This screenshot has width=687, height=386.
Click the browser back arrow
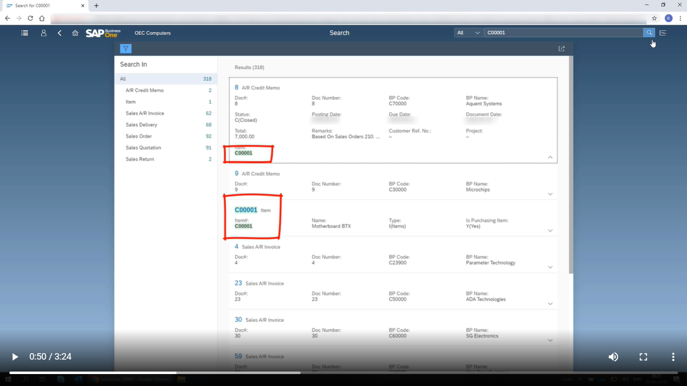click(7, 18)
